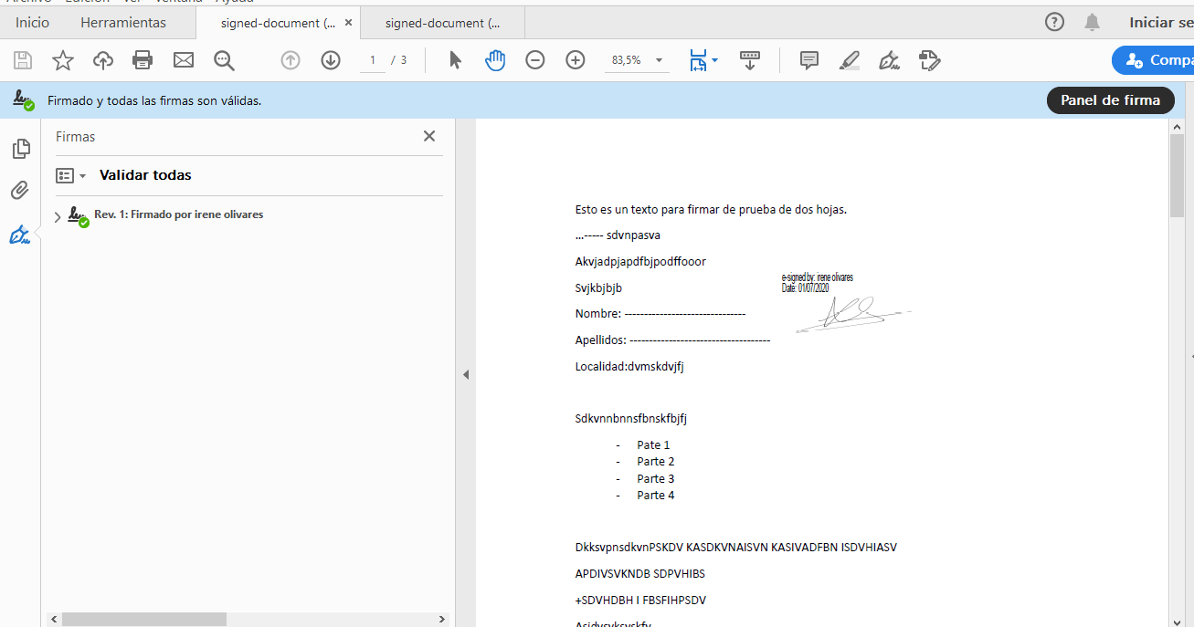Open page thumbnails panel
Screen dimensions: 1194x627
coord(20,149)
